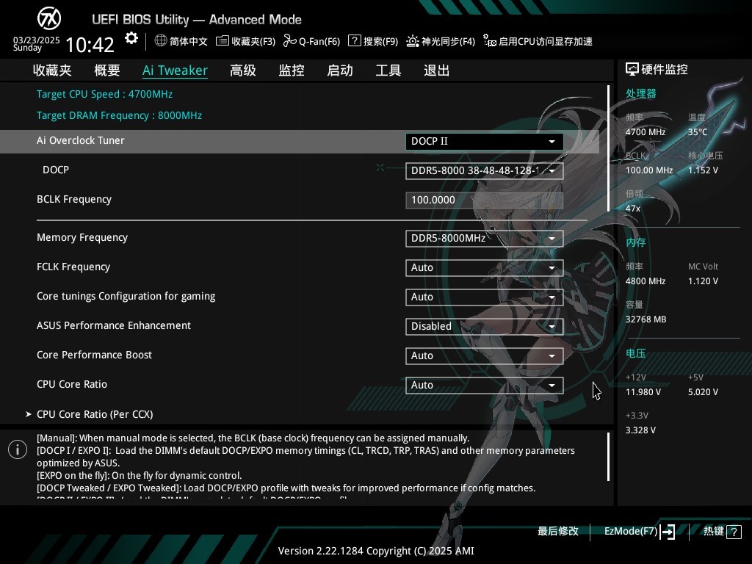Click the 5.020 V reading
752x564 pixels.
click(x=703, y=392)
